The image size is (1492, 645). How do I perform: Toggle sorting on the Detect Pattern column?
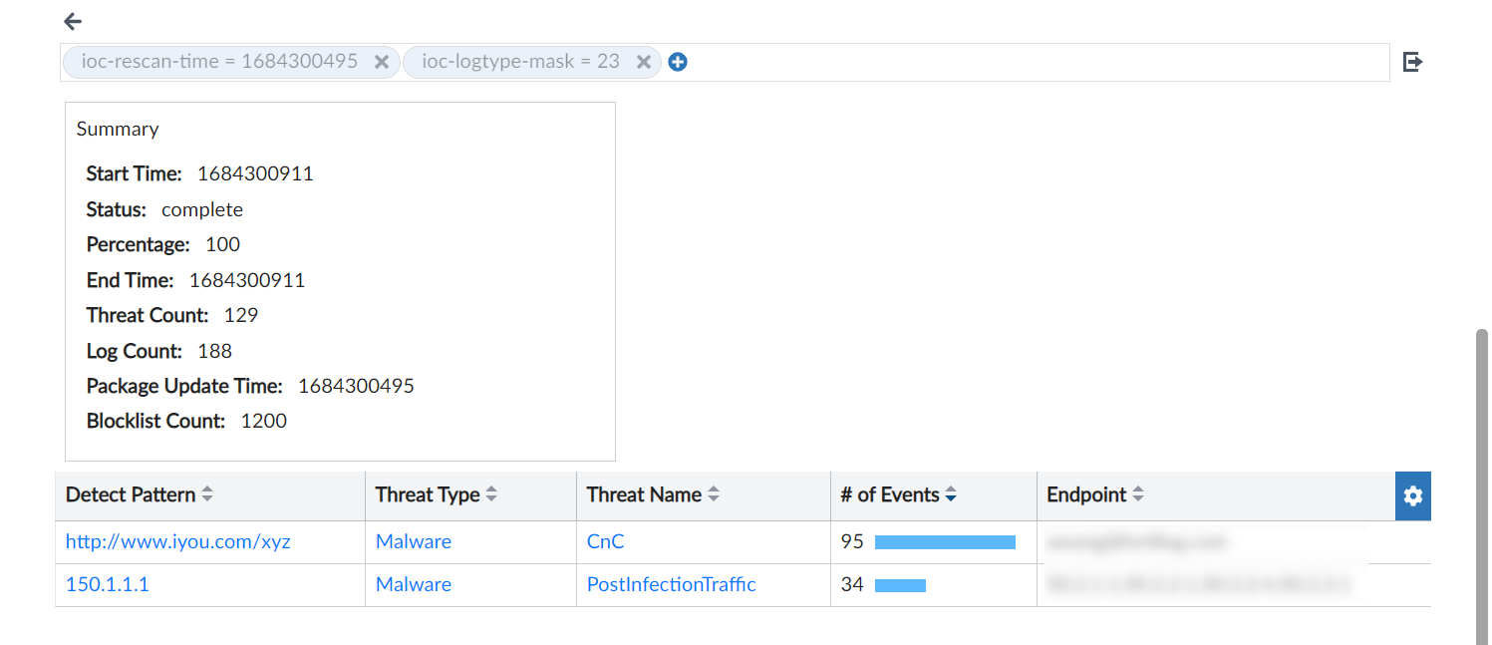[x=206, y=494]
